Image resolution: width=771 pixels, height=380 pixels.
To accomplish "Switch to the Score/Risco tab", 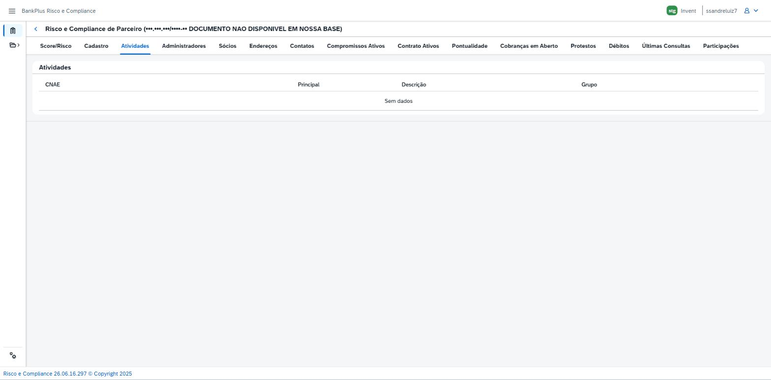I will pyautogui.click(x=56, y=46).
